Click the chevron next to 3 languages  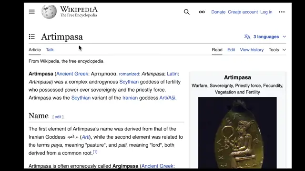(x=284, y=37)
